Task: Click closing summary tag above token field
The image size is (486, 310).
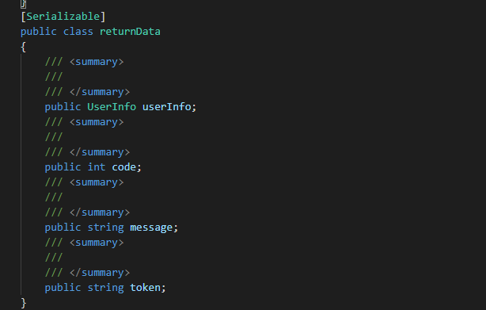Action: coord(100,273)
